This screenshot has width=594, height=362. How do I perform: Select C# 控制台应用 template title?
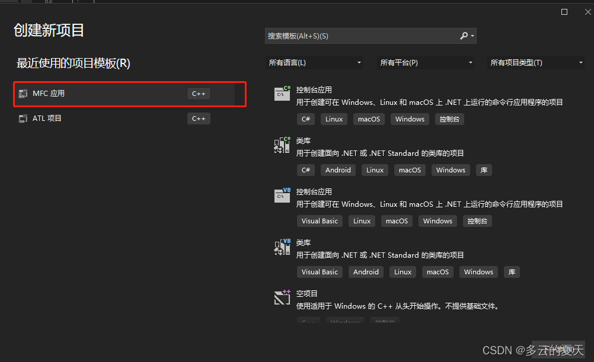[314, 89]
